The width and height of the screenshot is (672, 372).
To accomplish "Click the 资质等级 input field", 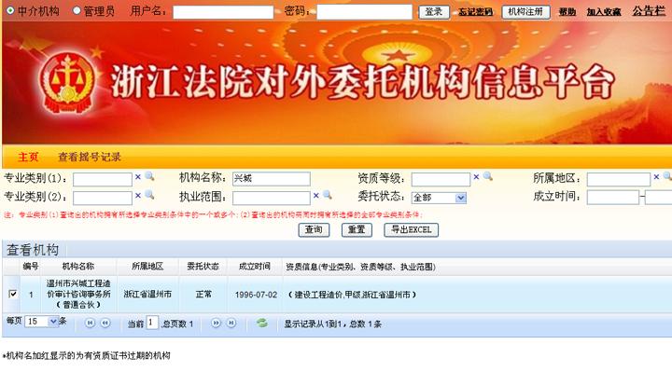I will [441, 179].
